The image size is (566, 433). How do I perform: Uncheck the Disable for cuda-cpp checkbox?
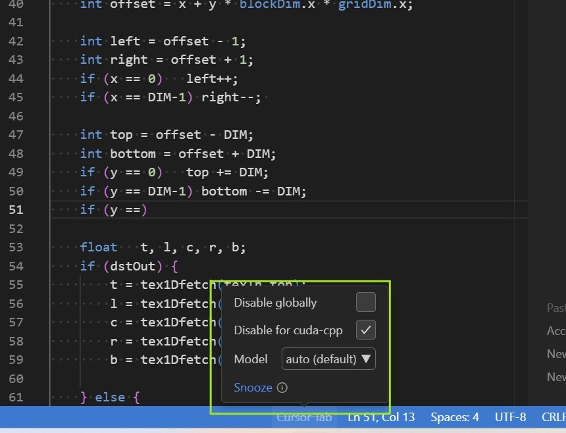(x=365, y=330)
